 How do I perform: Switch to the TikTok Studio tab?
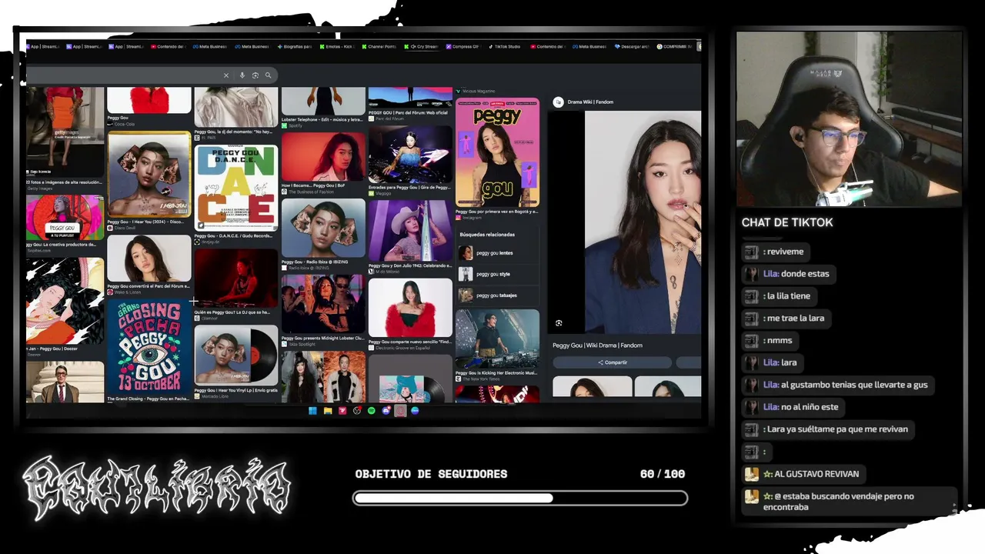click(503, 46)
